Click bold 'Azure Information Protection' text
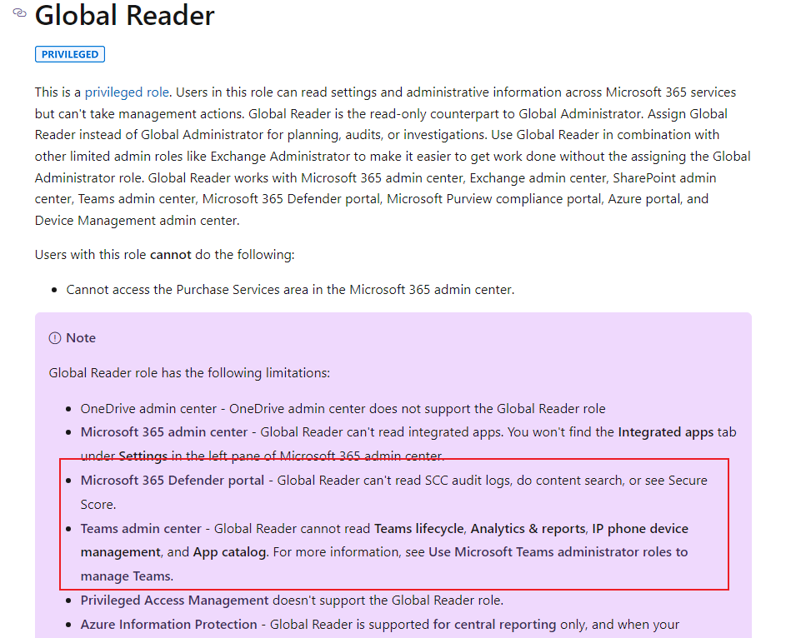Viewport: 791px width, 638px height. click(x=169, y=625)
